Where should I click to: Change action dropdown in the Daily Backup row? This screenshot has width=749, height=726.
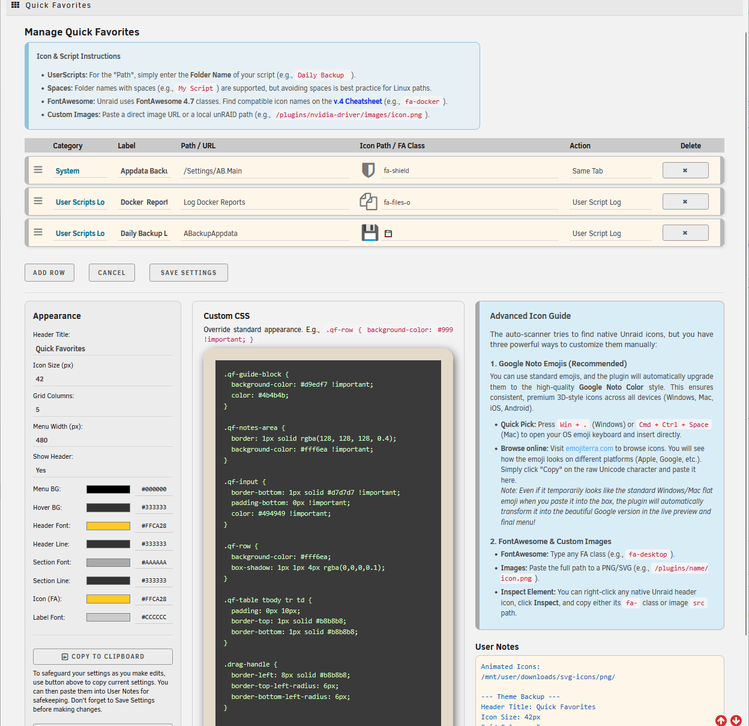tap(610, 234)
